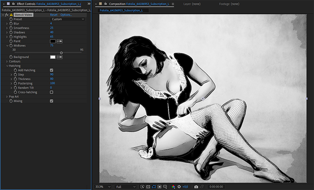Open the Stencil Video Options link

point(66,15)
